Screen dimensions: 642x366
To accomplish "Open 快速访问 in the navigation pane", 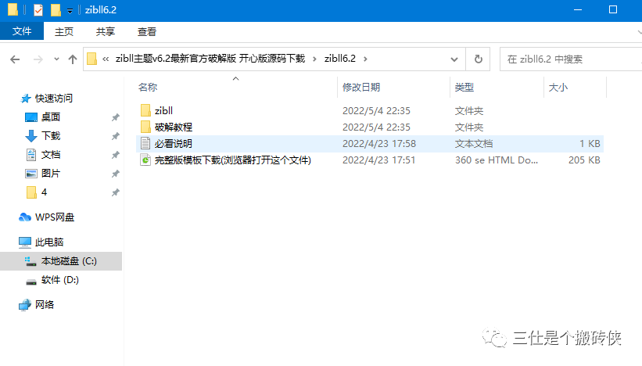I will [54, 99].
